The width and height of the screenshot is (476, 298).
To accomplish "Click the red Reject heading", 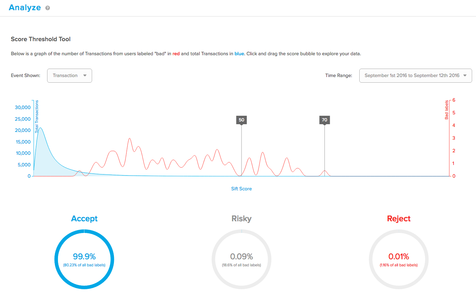I will (399, 218).
